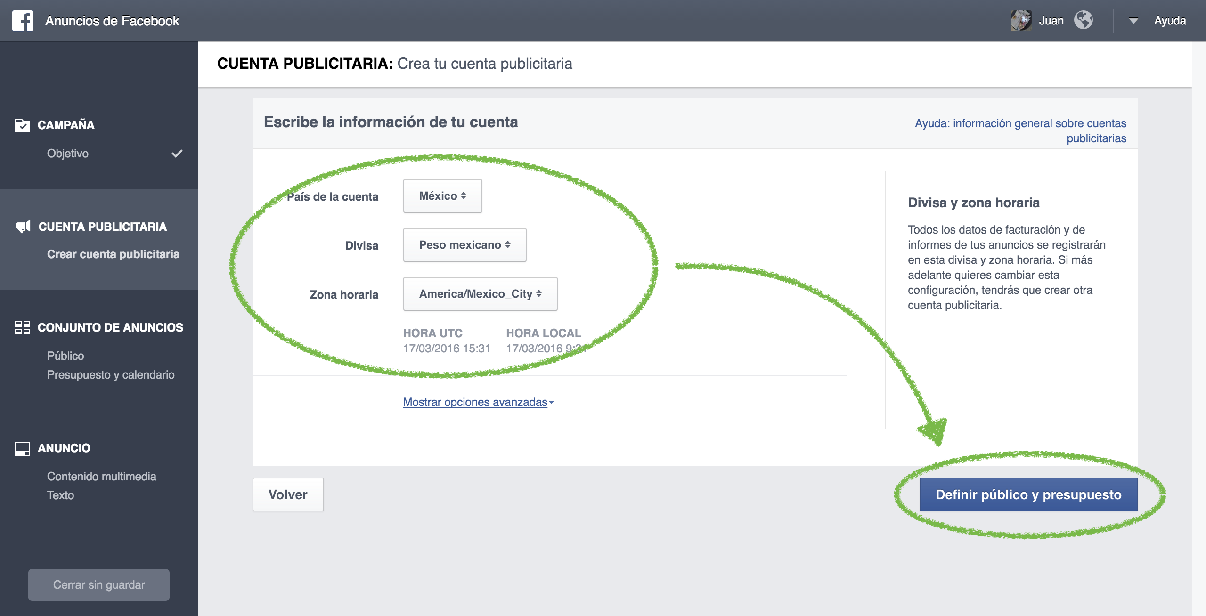Viewport: 1206px width, 616px height.
Task: Click the CAMPAÑA section heading
Action: tap(66, 125)
